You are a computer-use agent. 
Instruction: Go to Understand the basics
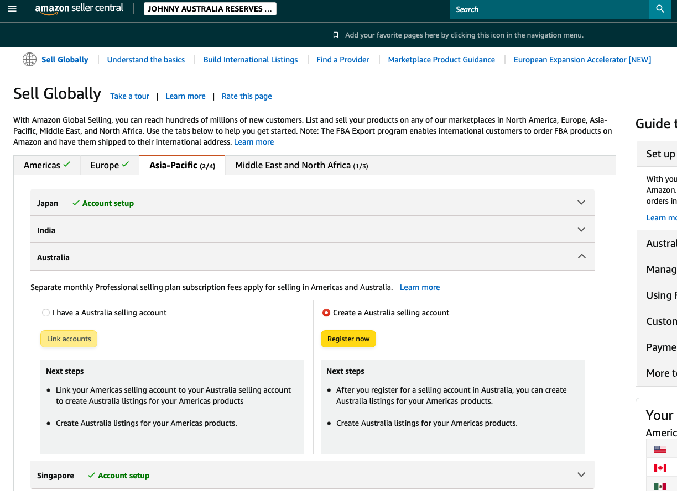click(x=146, y=60)
